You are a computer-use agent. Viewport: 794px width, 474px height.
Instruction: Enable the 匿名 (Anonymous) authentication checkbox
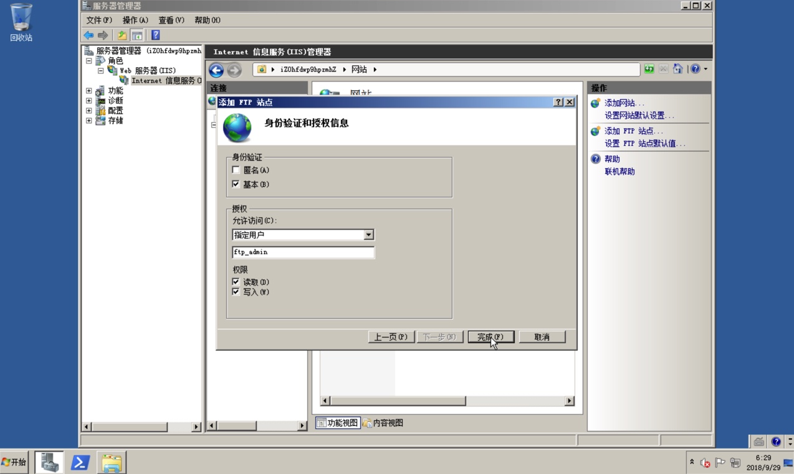click(236, 170)
